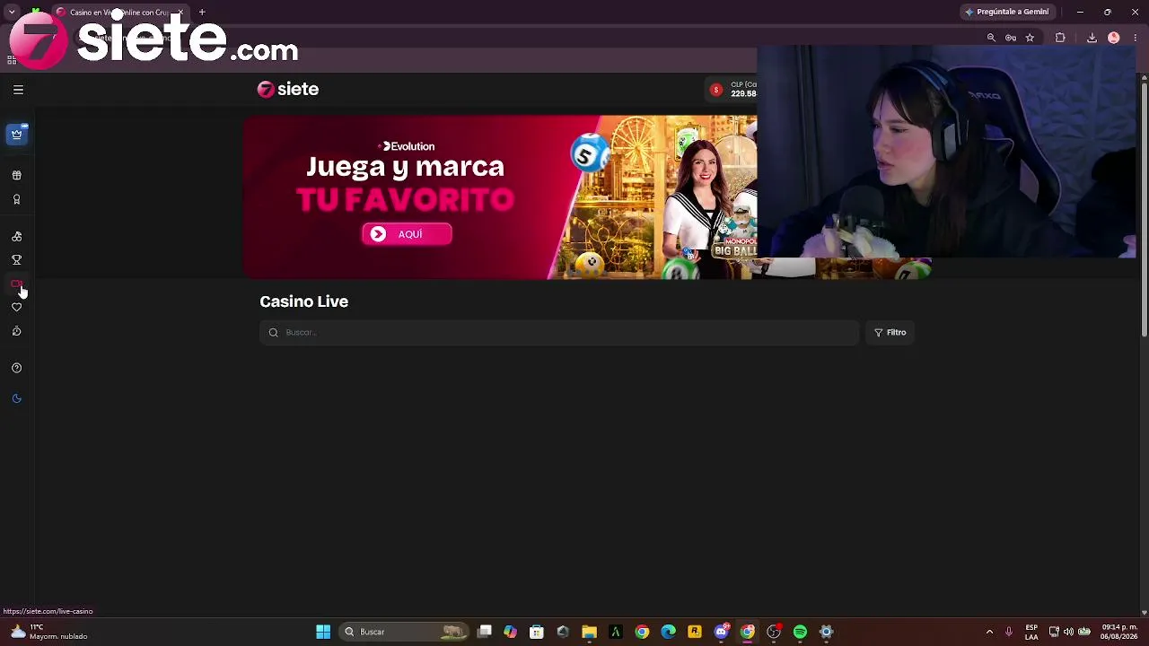Open File Explorer from the taskbar

coord(589,632)
